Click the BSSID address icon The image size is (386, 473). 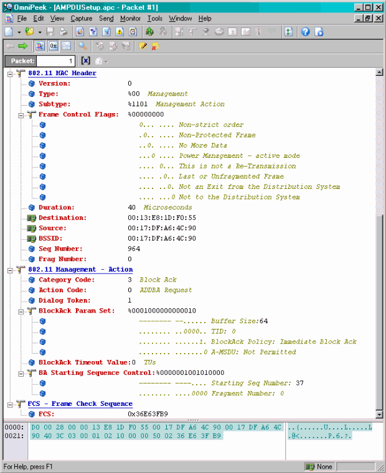pyautogui.click(x=31, y=238)
